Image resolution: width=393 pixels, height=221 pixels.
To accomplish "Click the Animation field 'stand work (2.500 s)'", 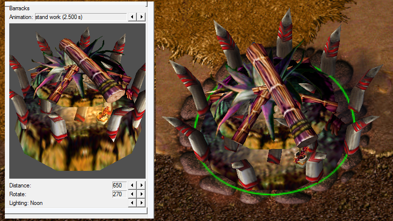I will [81, 17].
